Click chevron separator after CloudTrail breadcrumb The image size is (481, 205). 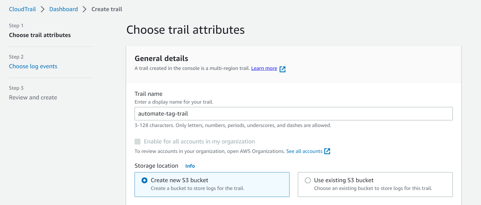coord(42,9)
